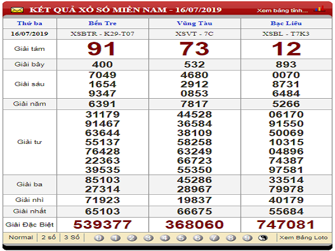Select code XSBTR - K29-T07

click(x=102, y=33)
